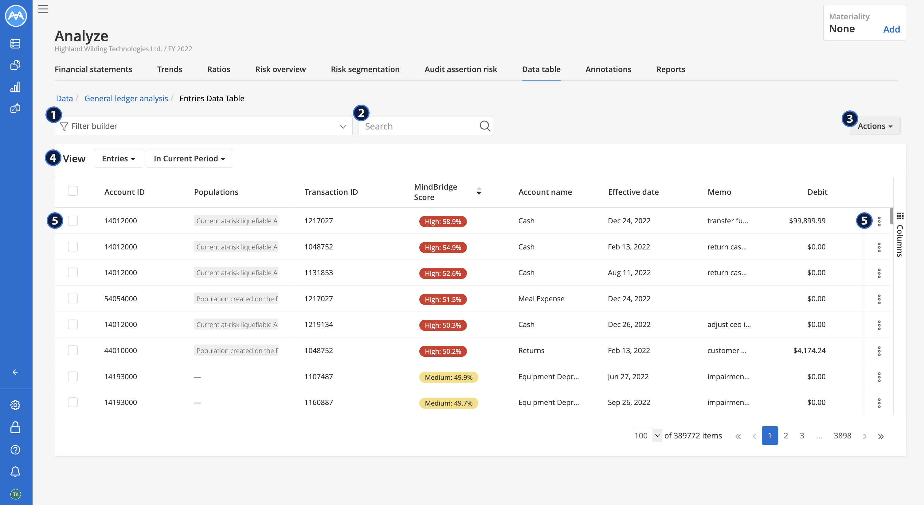Click the General ledger analysis breadcrumb link
The height and width of the screenshot is (505, 924).
(x=126, y=98)
